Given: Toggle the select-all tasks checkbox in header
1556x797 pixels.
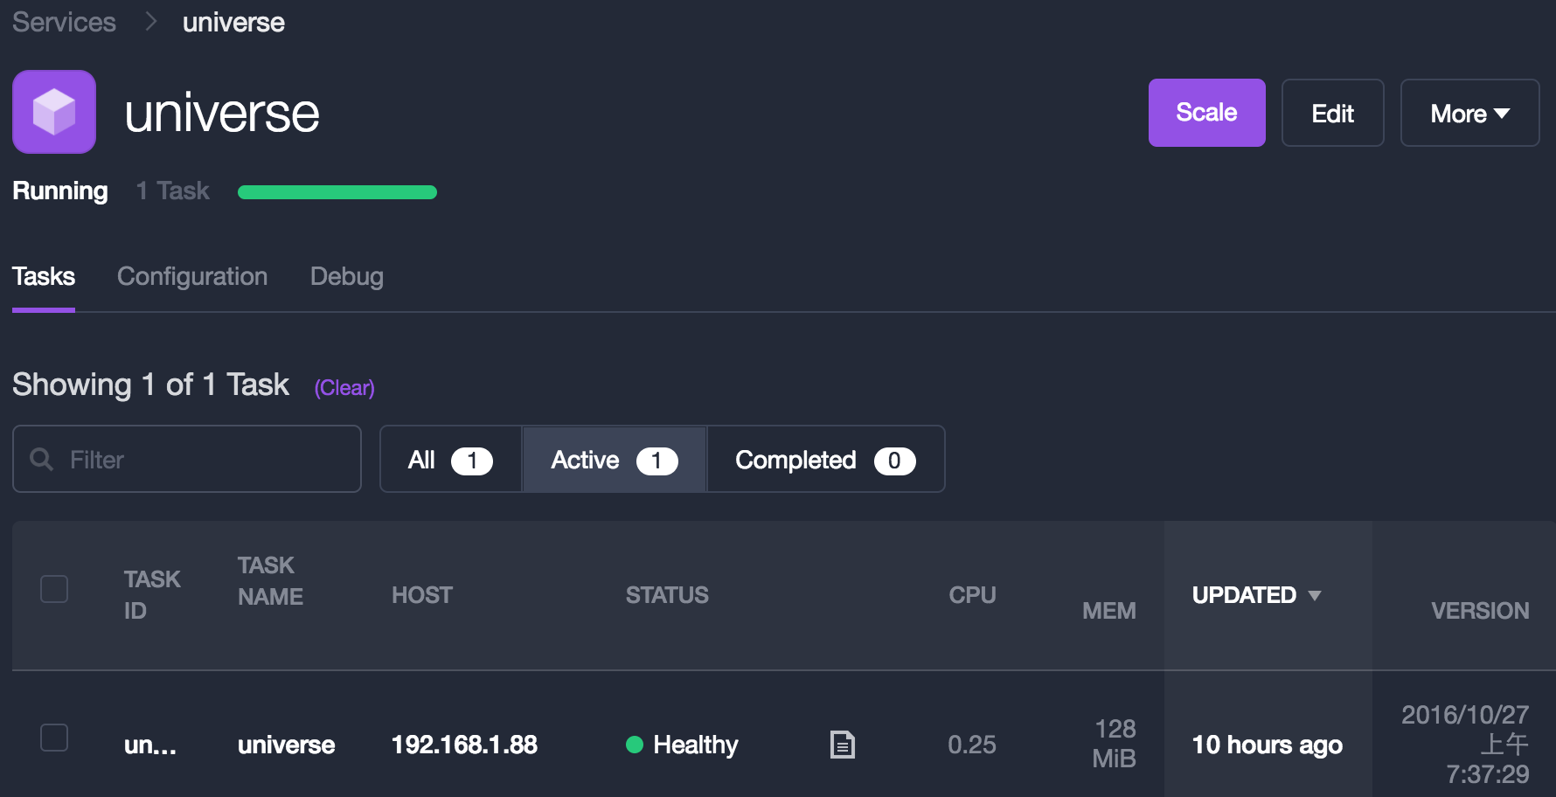Looking at the screenshot, I should pos(54,589).
